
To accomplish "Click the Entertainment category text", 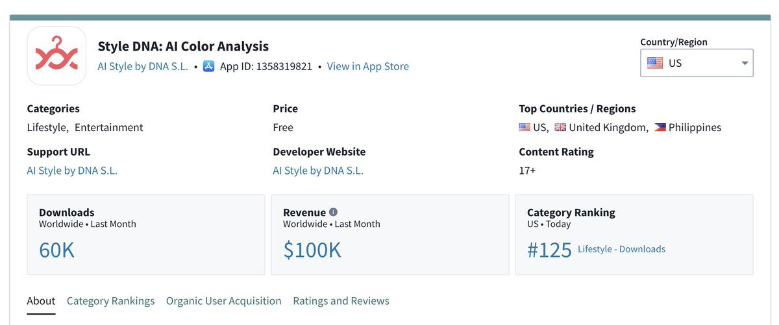I will pos(109,128).
